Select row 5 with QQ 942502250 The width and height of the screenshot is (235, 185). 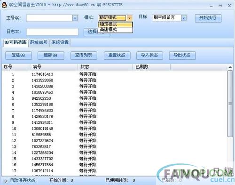tap(114, 98)
